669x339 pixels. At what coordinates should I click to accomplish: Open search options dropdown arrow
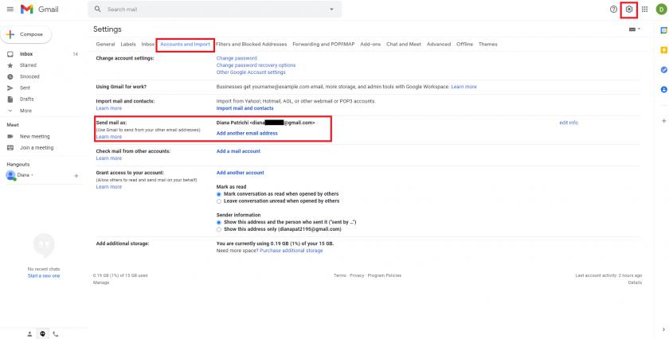point(331,9)
